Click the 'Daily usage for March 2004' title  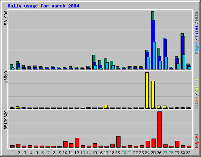43,6
